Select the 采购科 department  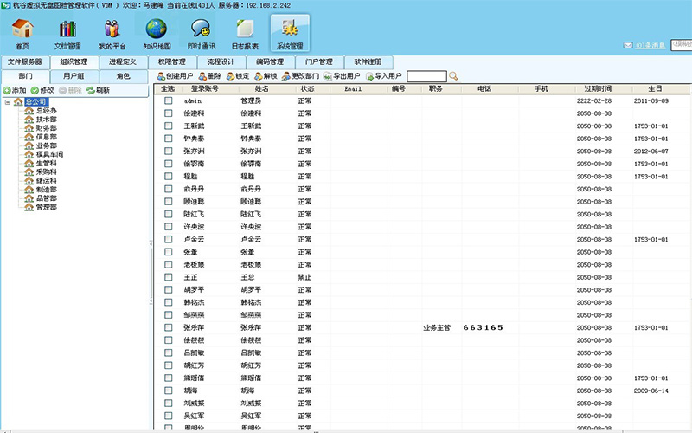coord(47,171)
